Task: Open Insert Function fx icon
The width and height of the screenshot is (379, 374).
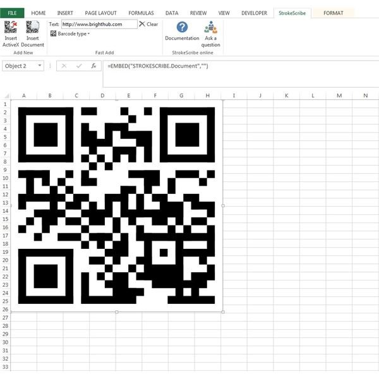Action: pos(93,66)
